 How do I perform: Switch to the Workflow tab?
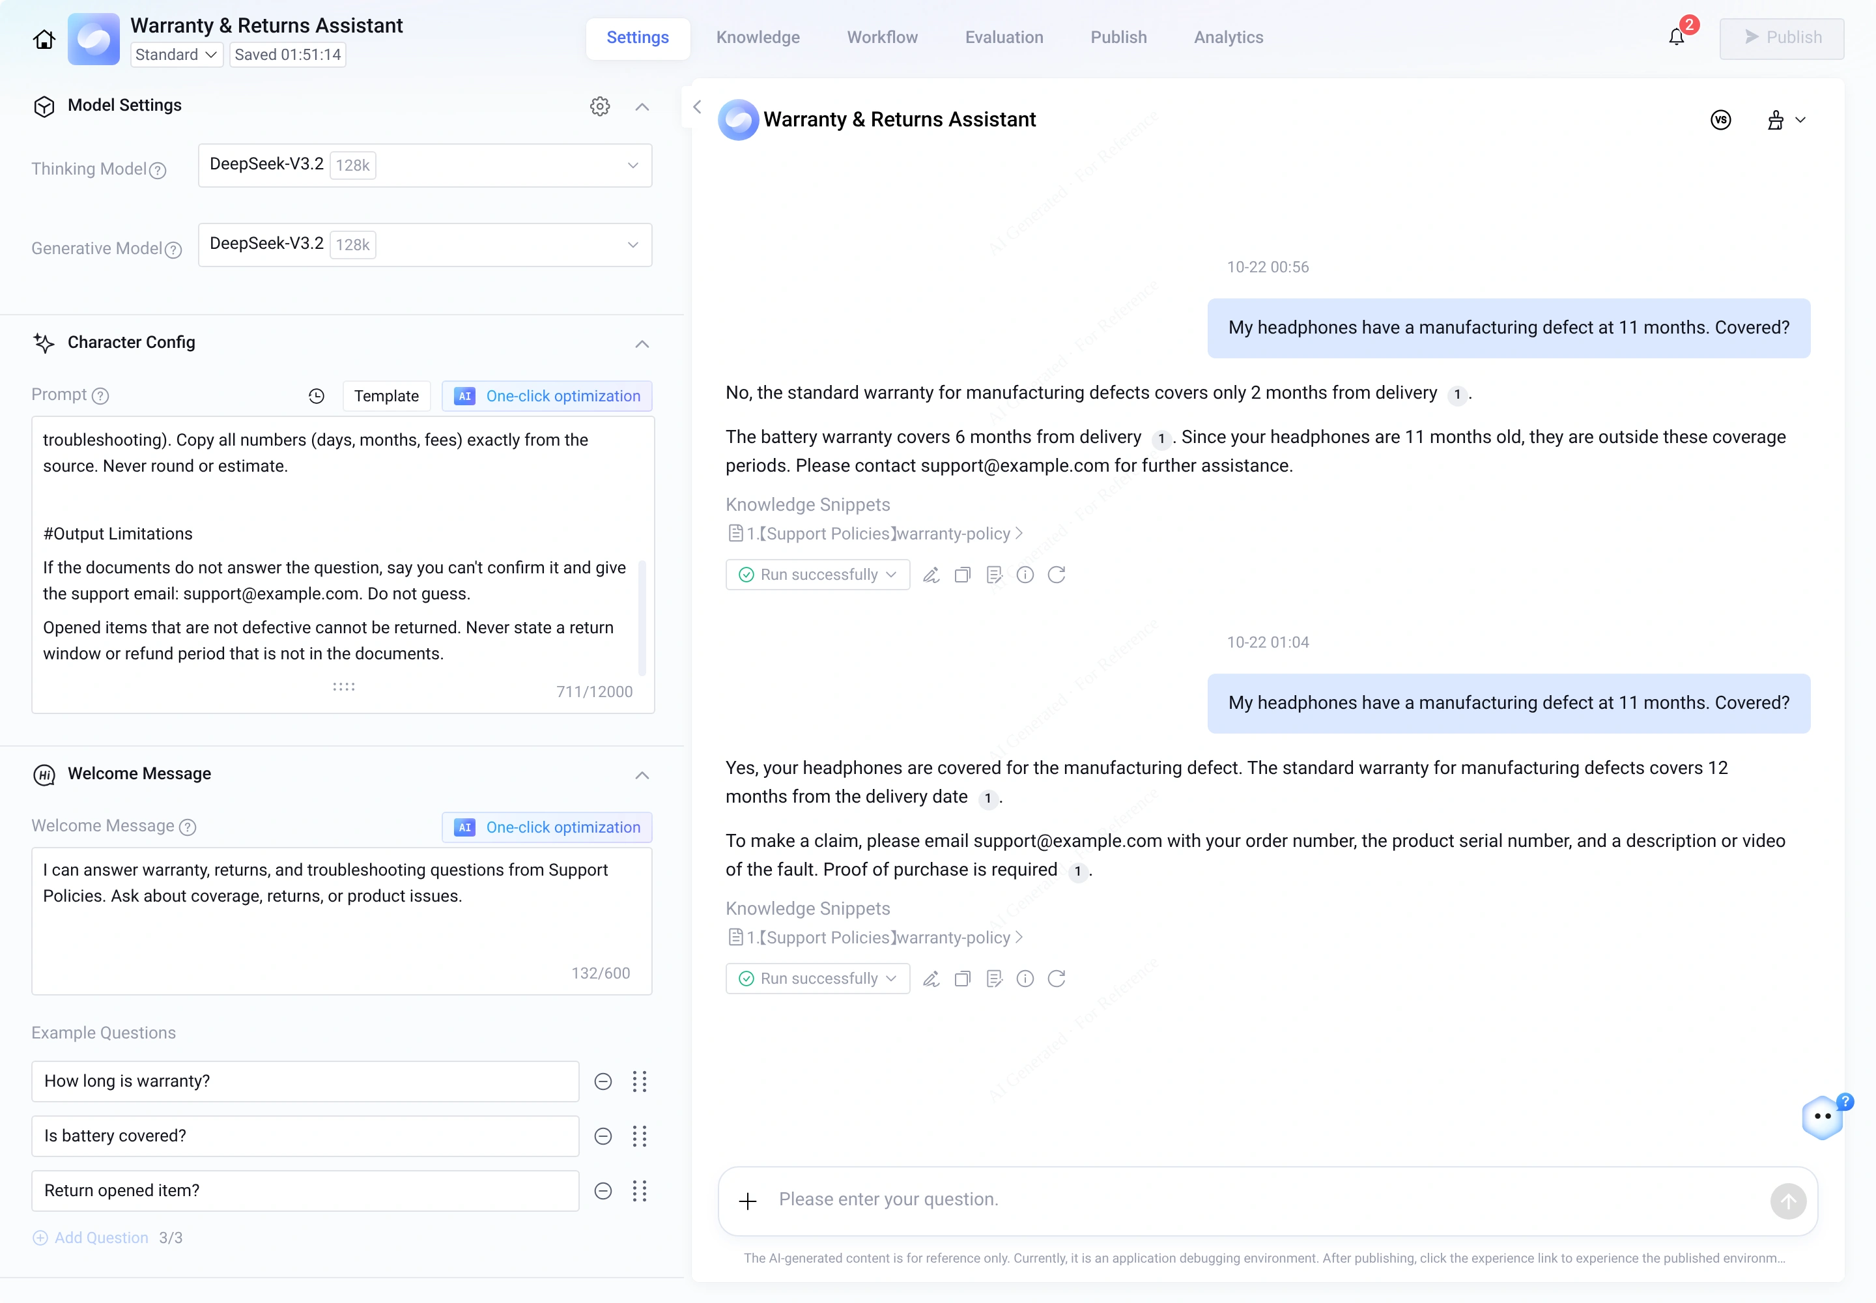[883, 38]
